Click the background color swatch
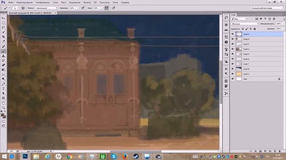The width and height of the screenshot is (286, 160). coord(4,117)
